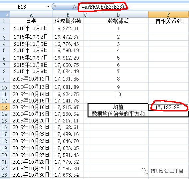Image resolution: width=189 pixels, height=179 pixels.
Task: Select column B header
Action: point(68,15)
